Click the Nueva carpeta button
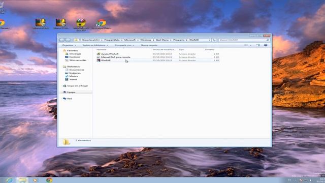Image resolution: width=325 pixels, height=183 pixels. click(x=149, y=45)
